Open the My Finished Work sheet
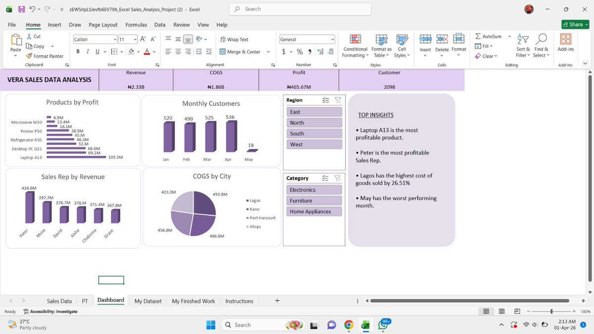This screenshot has width=594, height=334. pyautogui.click(x=194, y=301)
